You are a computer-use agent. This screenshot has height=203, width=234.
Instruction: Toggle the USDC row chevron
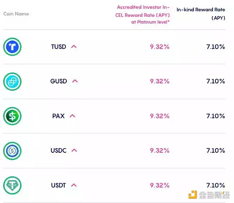[x=74, y=150]
